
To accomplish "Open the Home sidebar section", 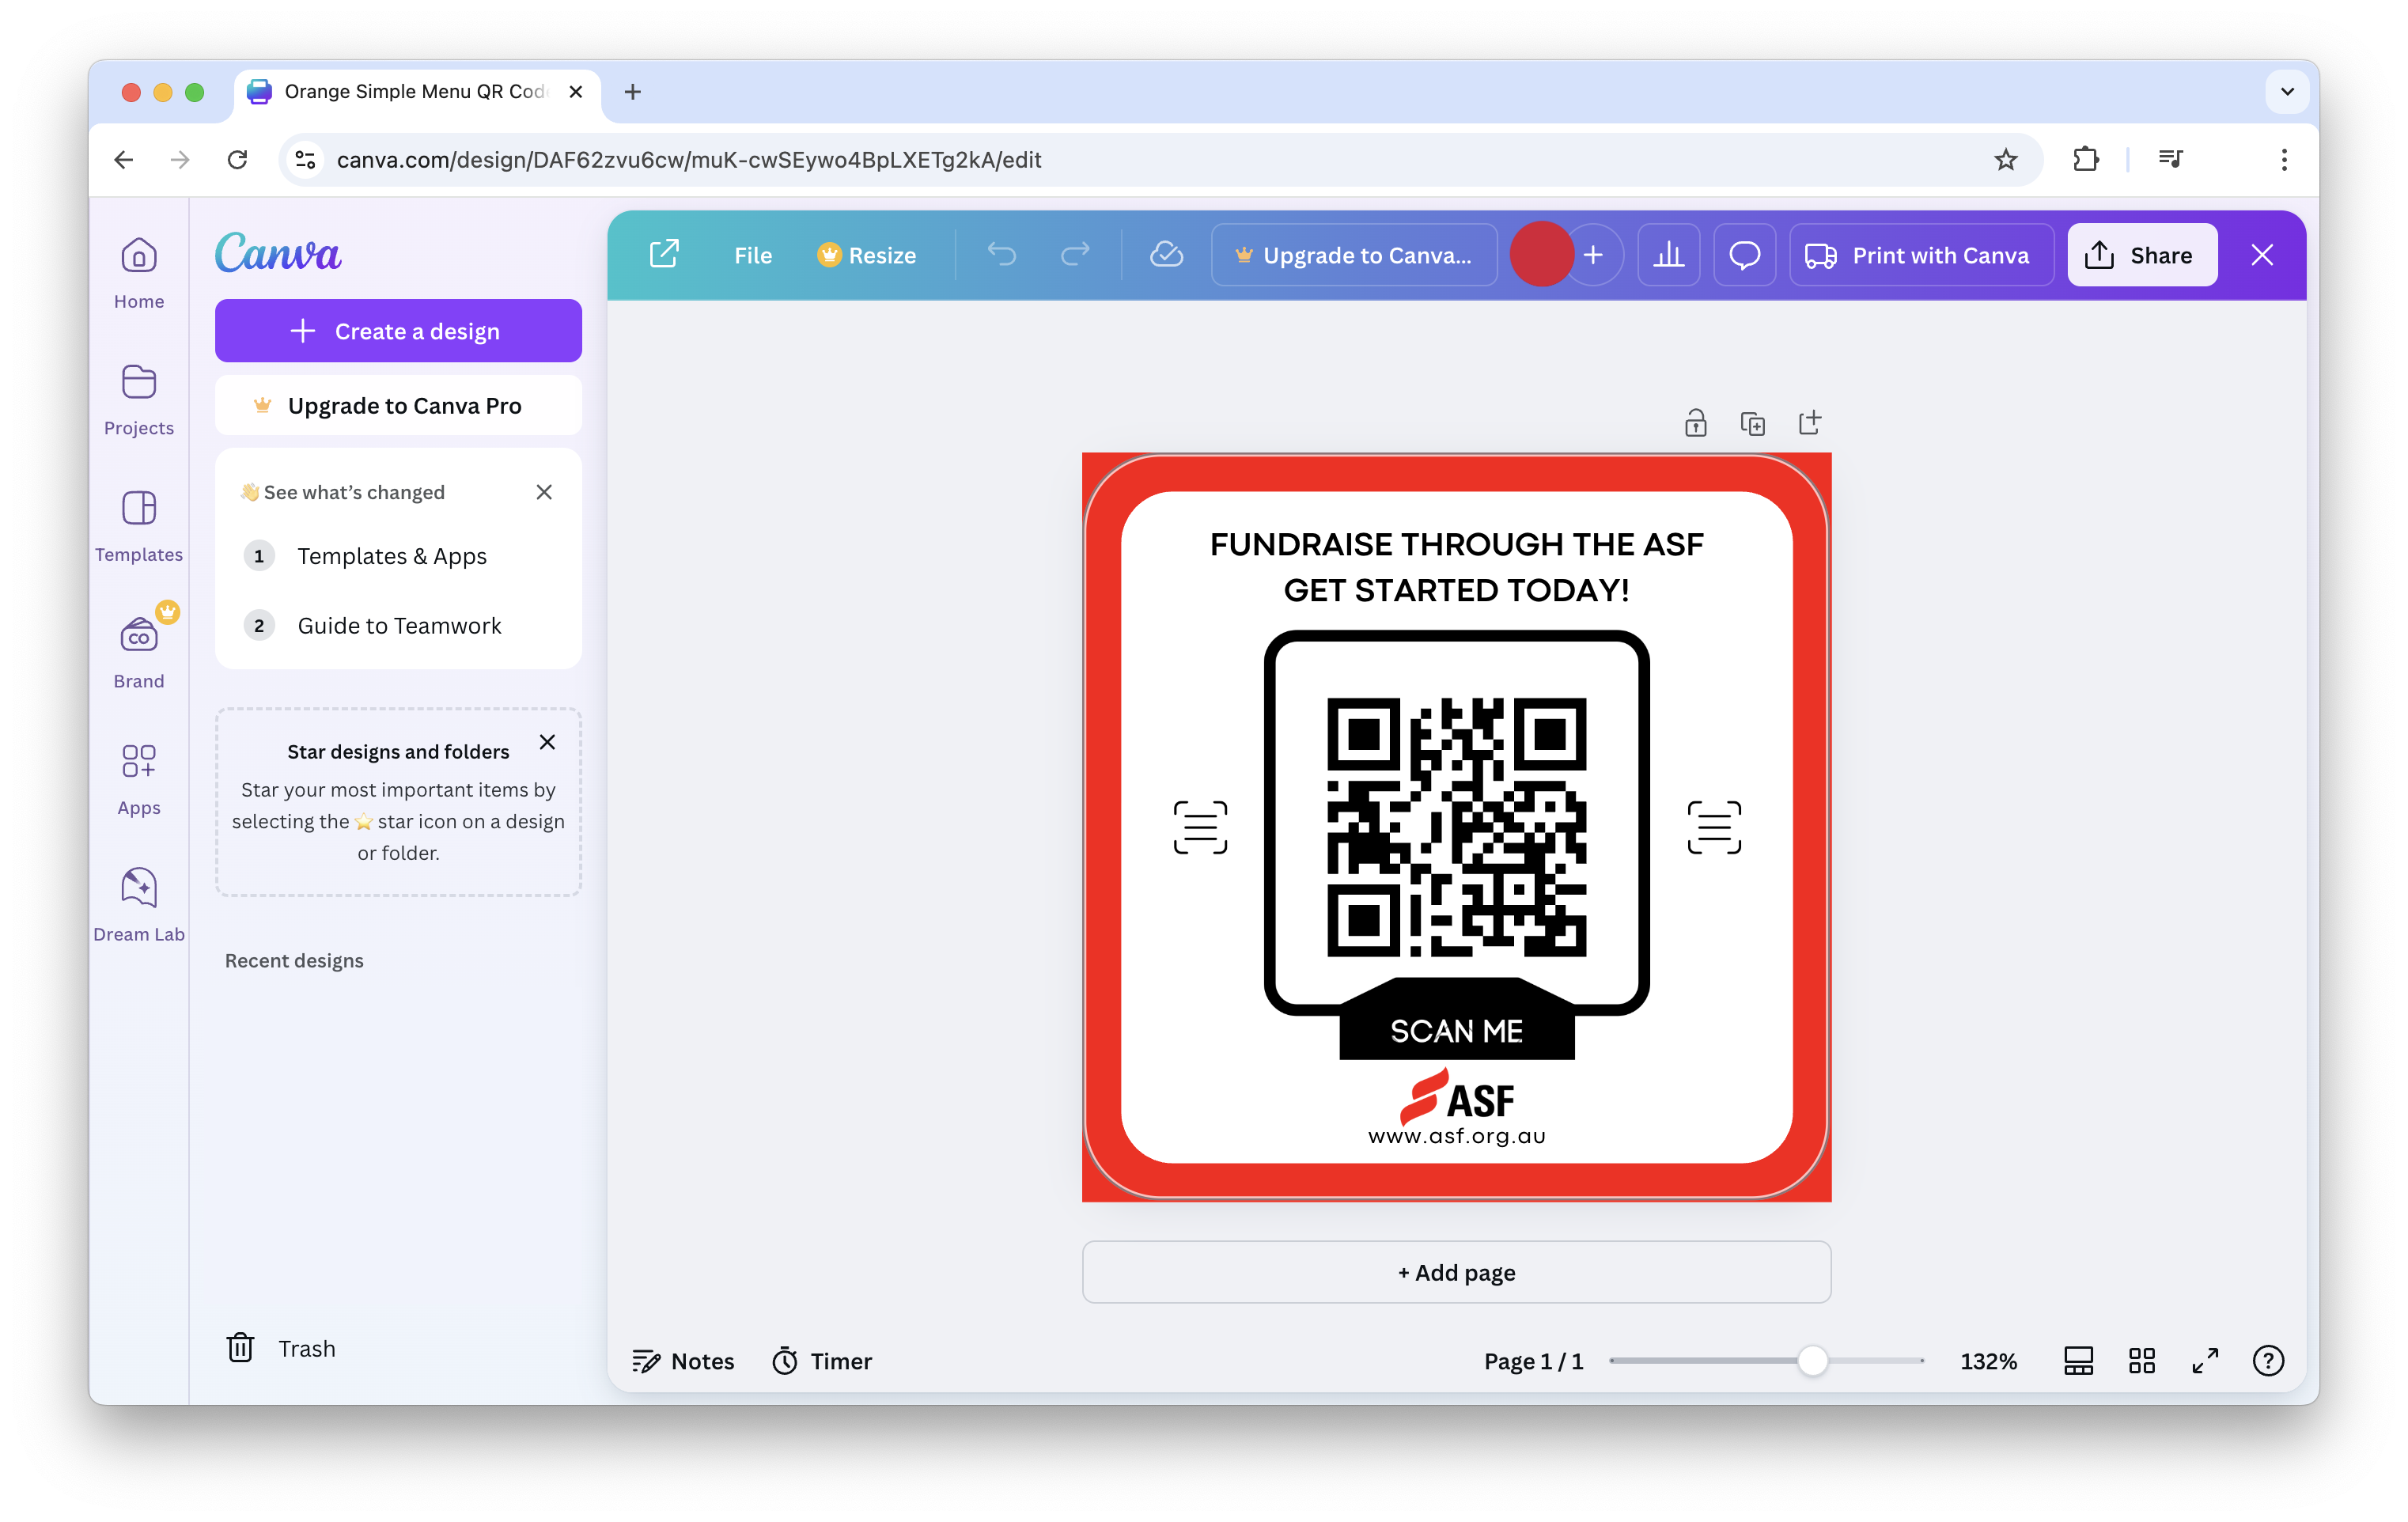I will pyautogui.click(x=139, y=273).
